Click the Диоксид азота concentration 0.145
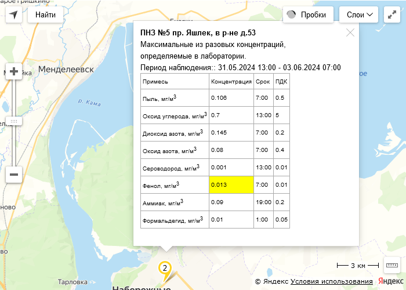Image resolution: width=406 pixels, height=290 pixels. (219, 133)
